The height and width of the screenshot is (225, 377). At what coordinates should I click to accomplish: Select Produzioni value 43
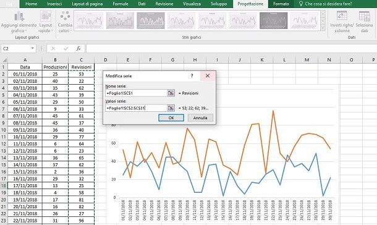tap(55, 95)
